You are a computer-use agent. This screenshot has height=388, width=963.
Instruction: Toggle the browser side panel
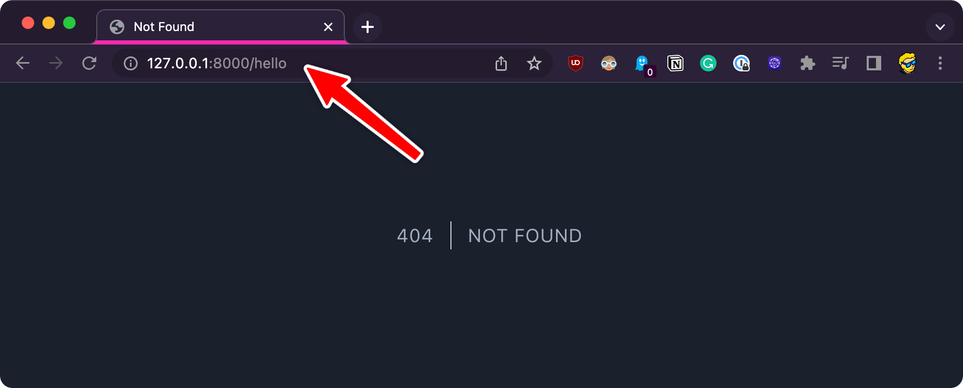pyautogui.click(x=874, y=63)
